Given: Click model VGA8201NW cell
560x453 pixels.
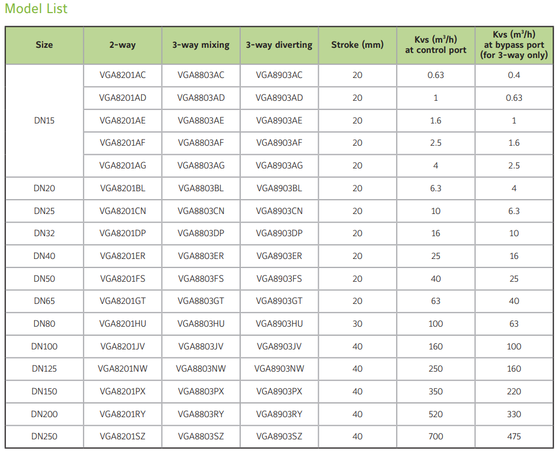Looking at the screenshot, I should 122,369.
